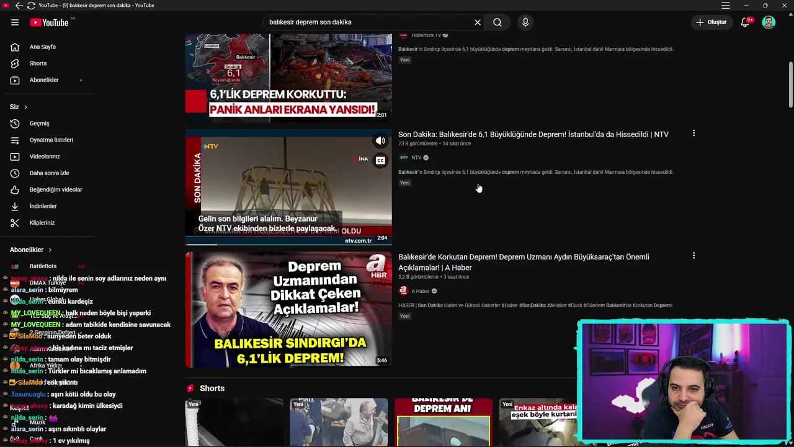The image size is (794, 447).
Task: Go back with the browser arrow
Action: click(19, 6)
